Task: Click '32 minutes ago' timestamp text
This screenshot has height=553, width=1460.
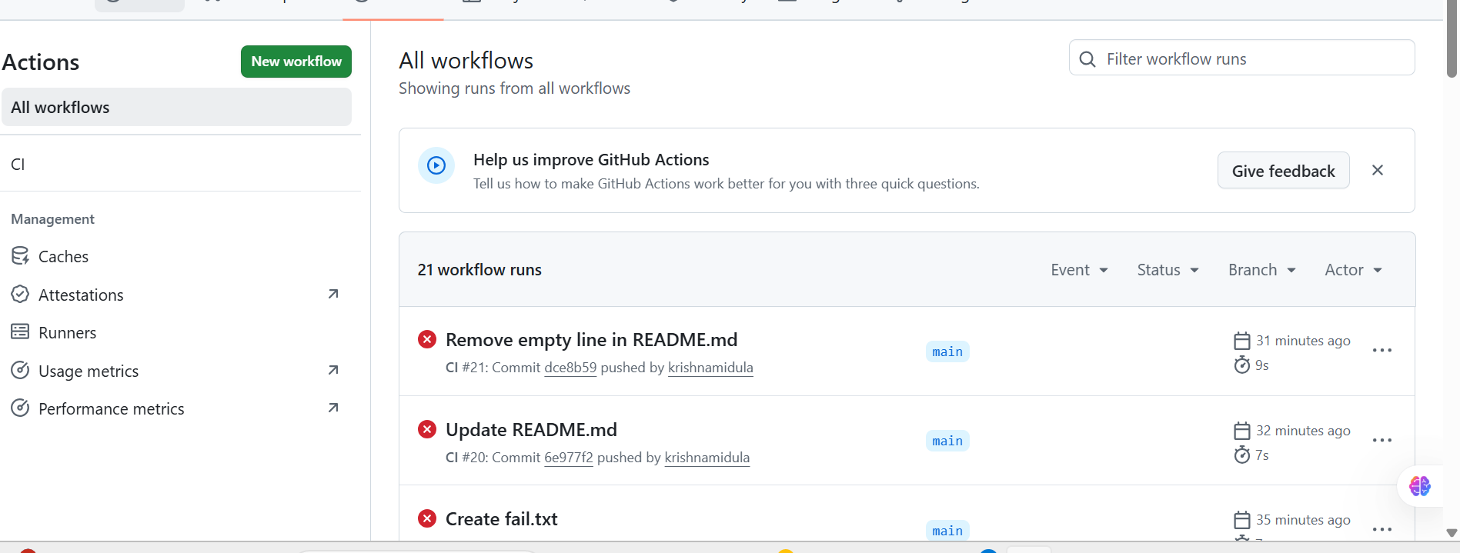Action: coord(1303,431)
